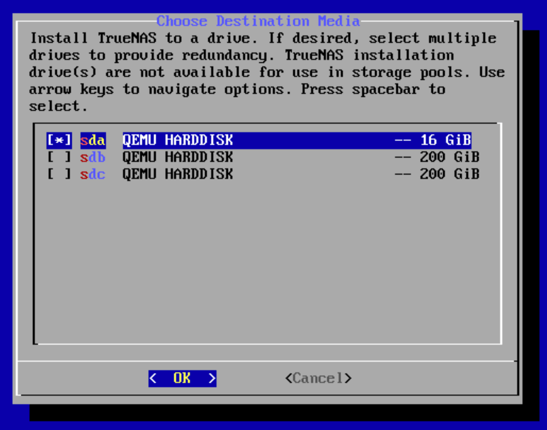Viewport: 547px width, 430px height.
Task: Click the Cancel button
Action: coord(318,379)
